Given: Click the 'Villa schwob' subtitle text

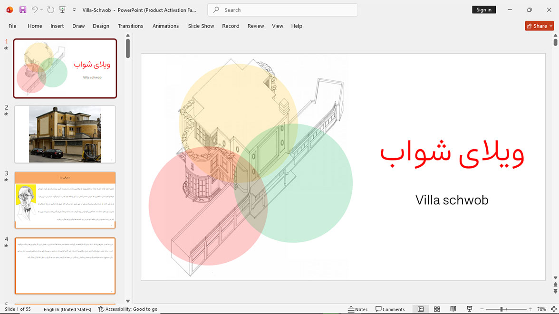Looking at the screenshot, I should 452,200.
